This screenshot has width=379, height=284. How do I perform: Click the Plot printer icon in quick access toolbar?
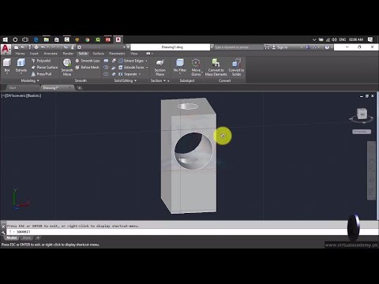(36, 47)
